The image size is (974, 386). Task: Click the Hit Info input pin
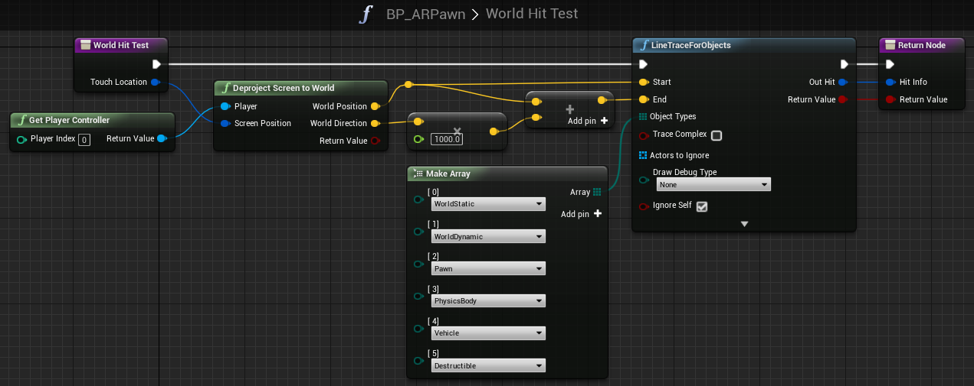(890, 82)
